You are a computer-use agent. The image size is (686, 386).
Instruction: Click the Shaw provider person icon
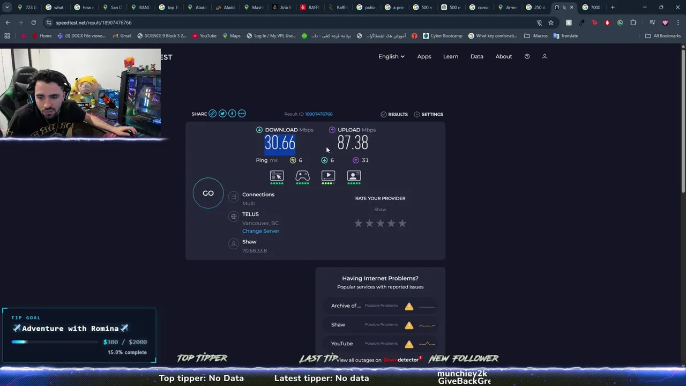click(x=234, y=244)
